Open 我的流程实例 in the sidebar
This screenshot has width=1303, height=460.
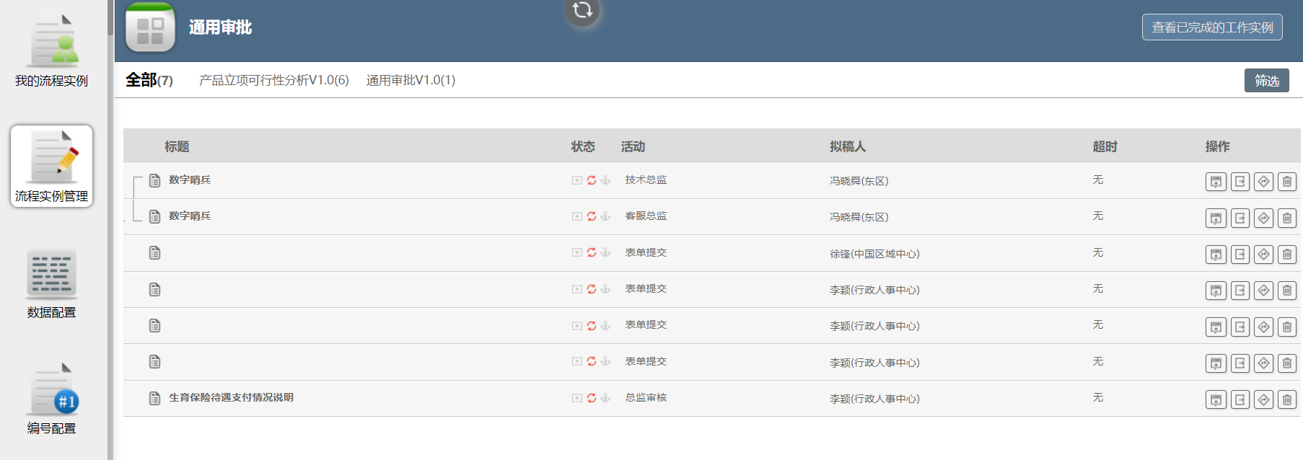click(51, 50)
